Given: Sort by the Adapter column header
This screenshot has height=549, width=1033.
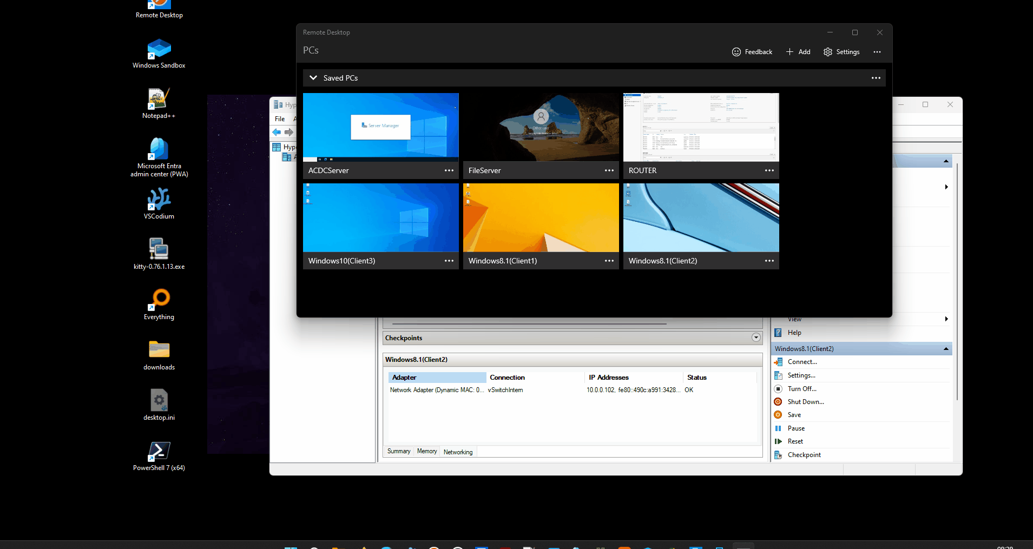Looking at the screenshot, I should pos(437,378).
